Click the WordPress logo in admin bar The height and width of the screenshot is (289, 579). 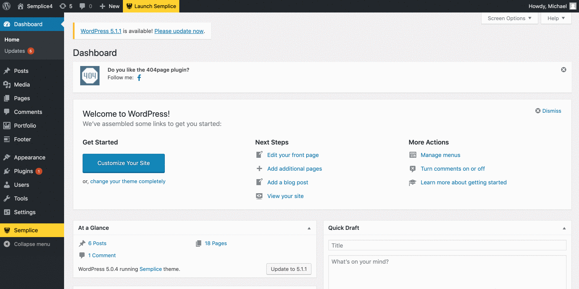(x=6, y=6)
